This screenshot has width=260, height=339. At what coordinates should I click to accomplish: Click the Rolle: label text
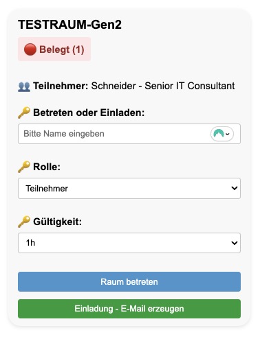pyautogui.click(x=47, y=167)
